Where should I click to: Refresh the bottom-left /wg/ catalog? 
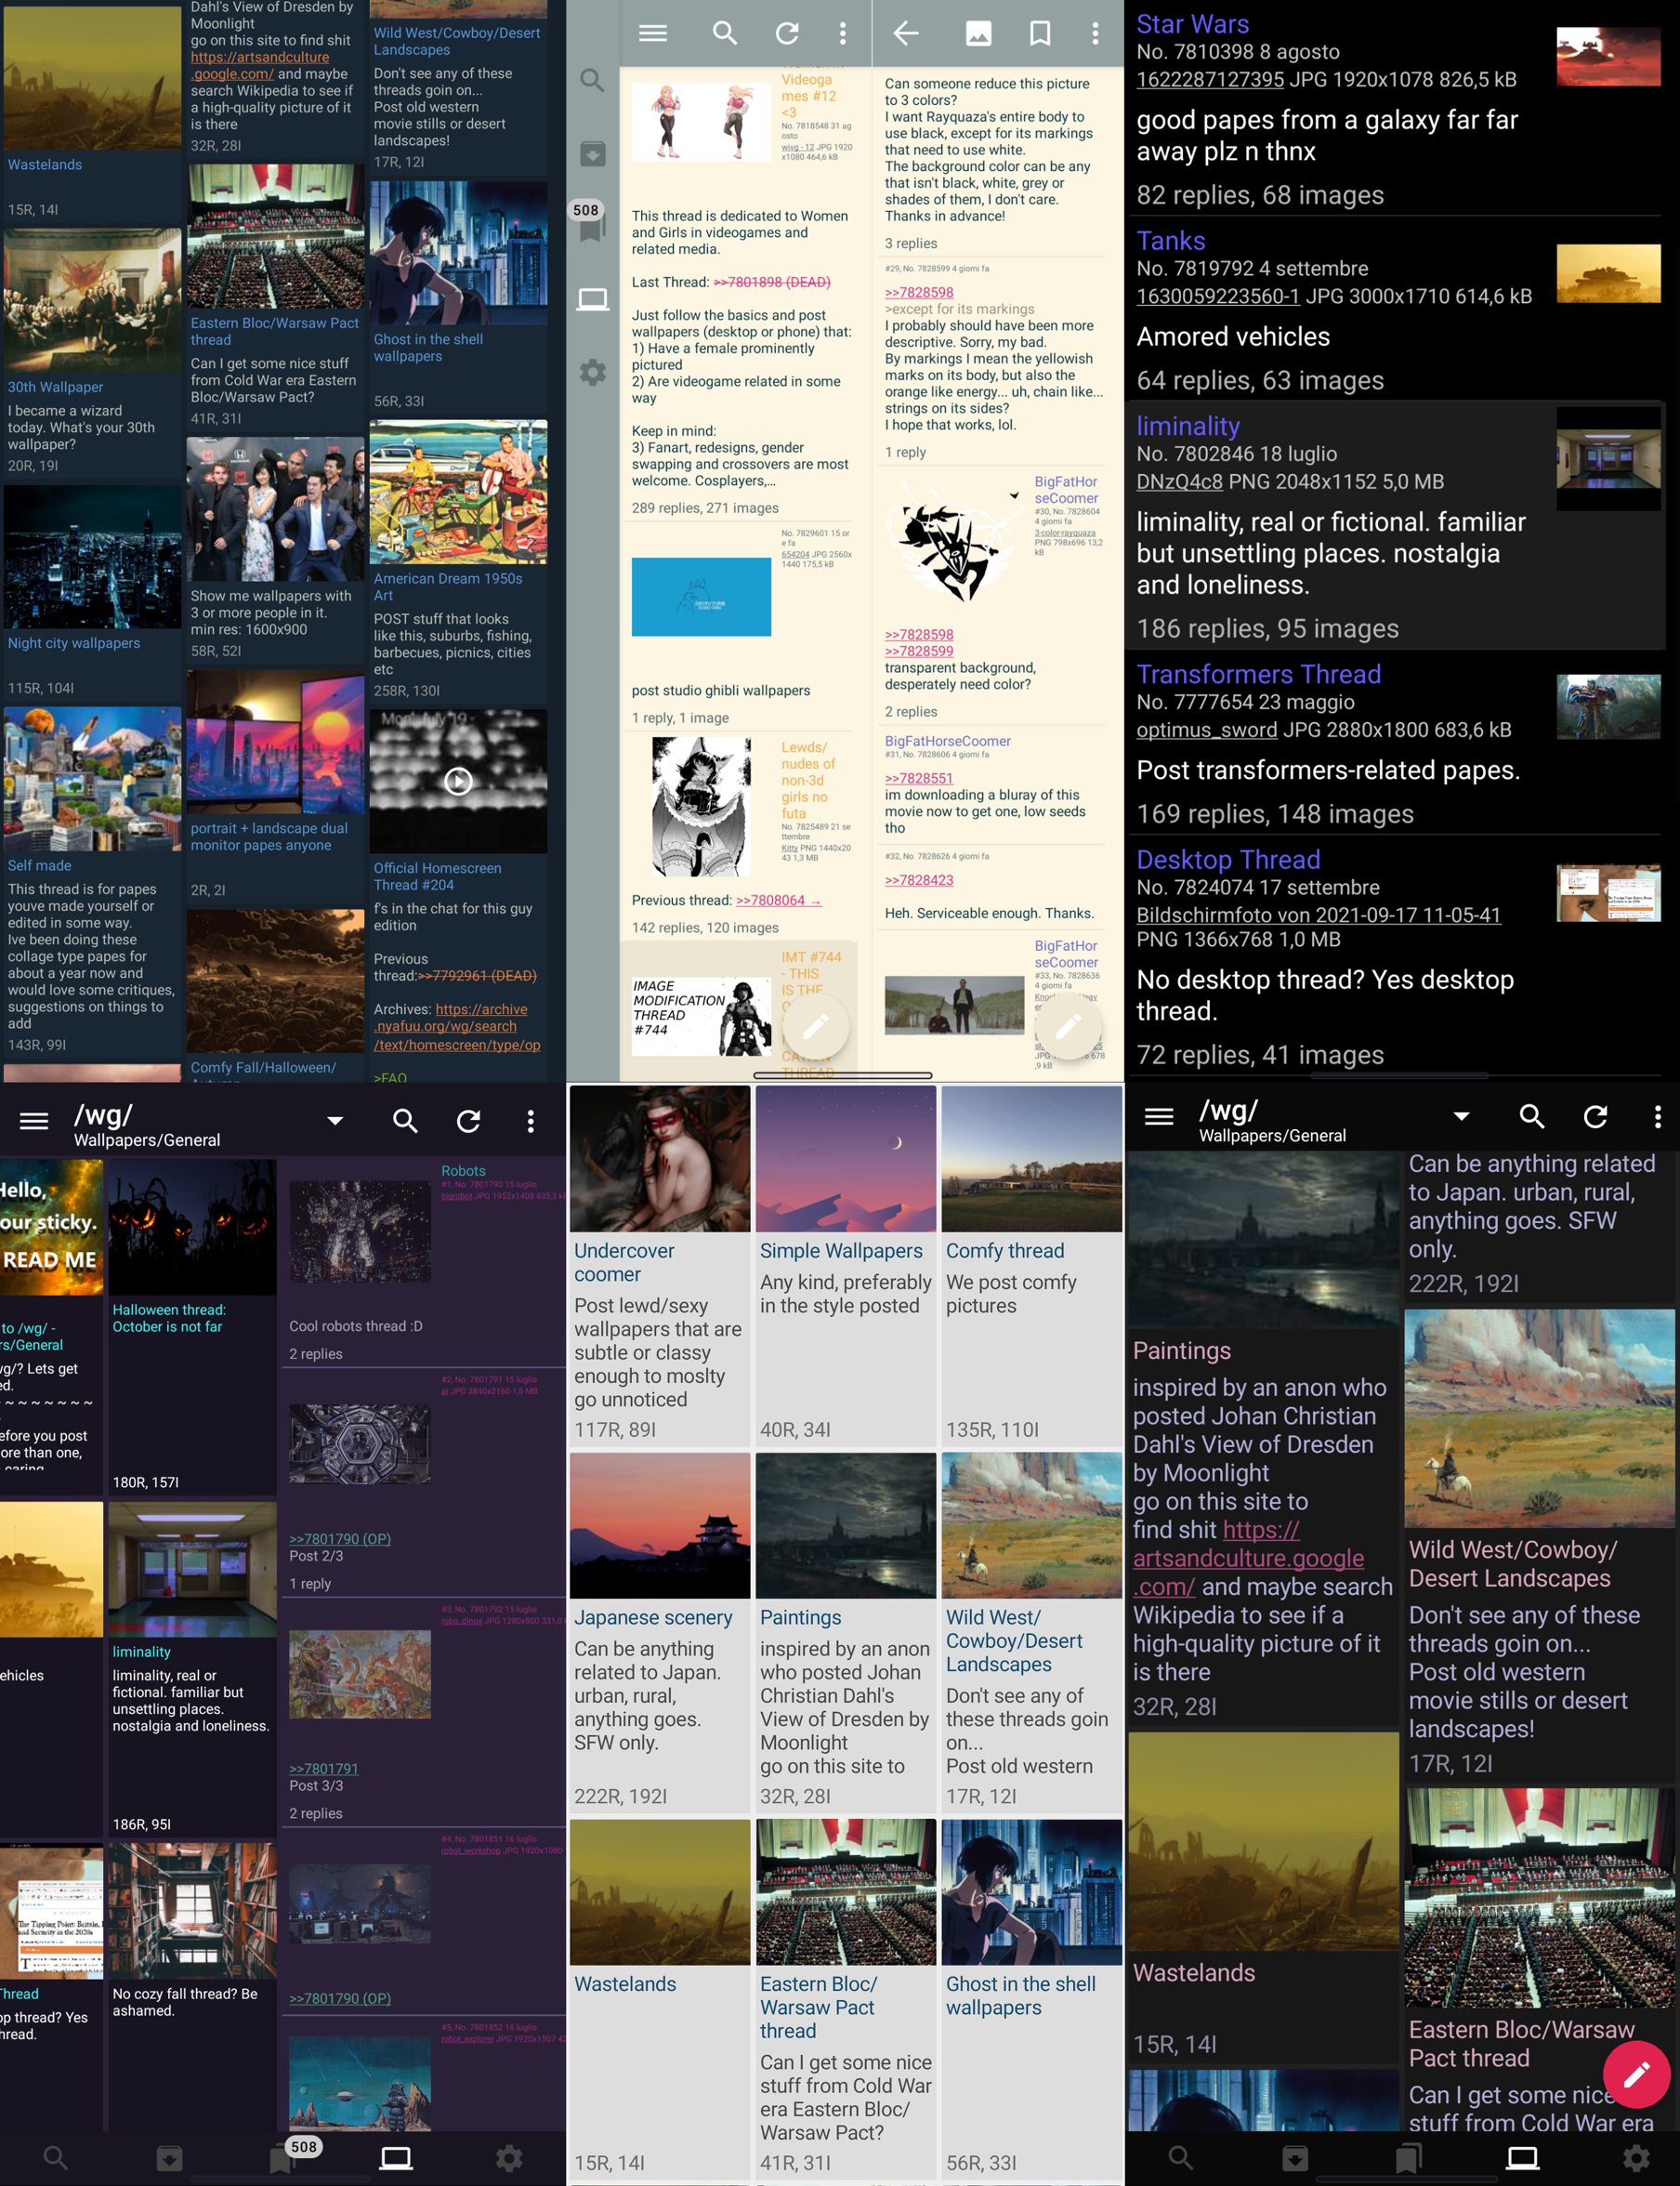click(x=468, y=1121)
